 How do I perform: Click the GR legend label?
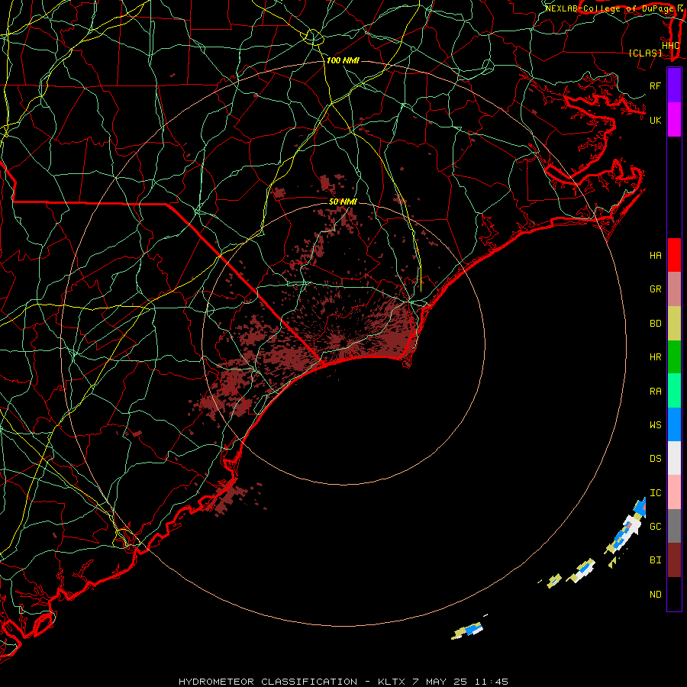click(x=655, y=289)
